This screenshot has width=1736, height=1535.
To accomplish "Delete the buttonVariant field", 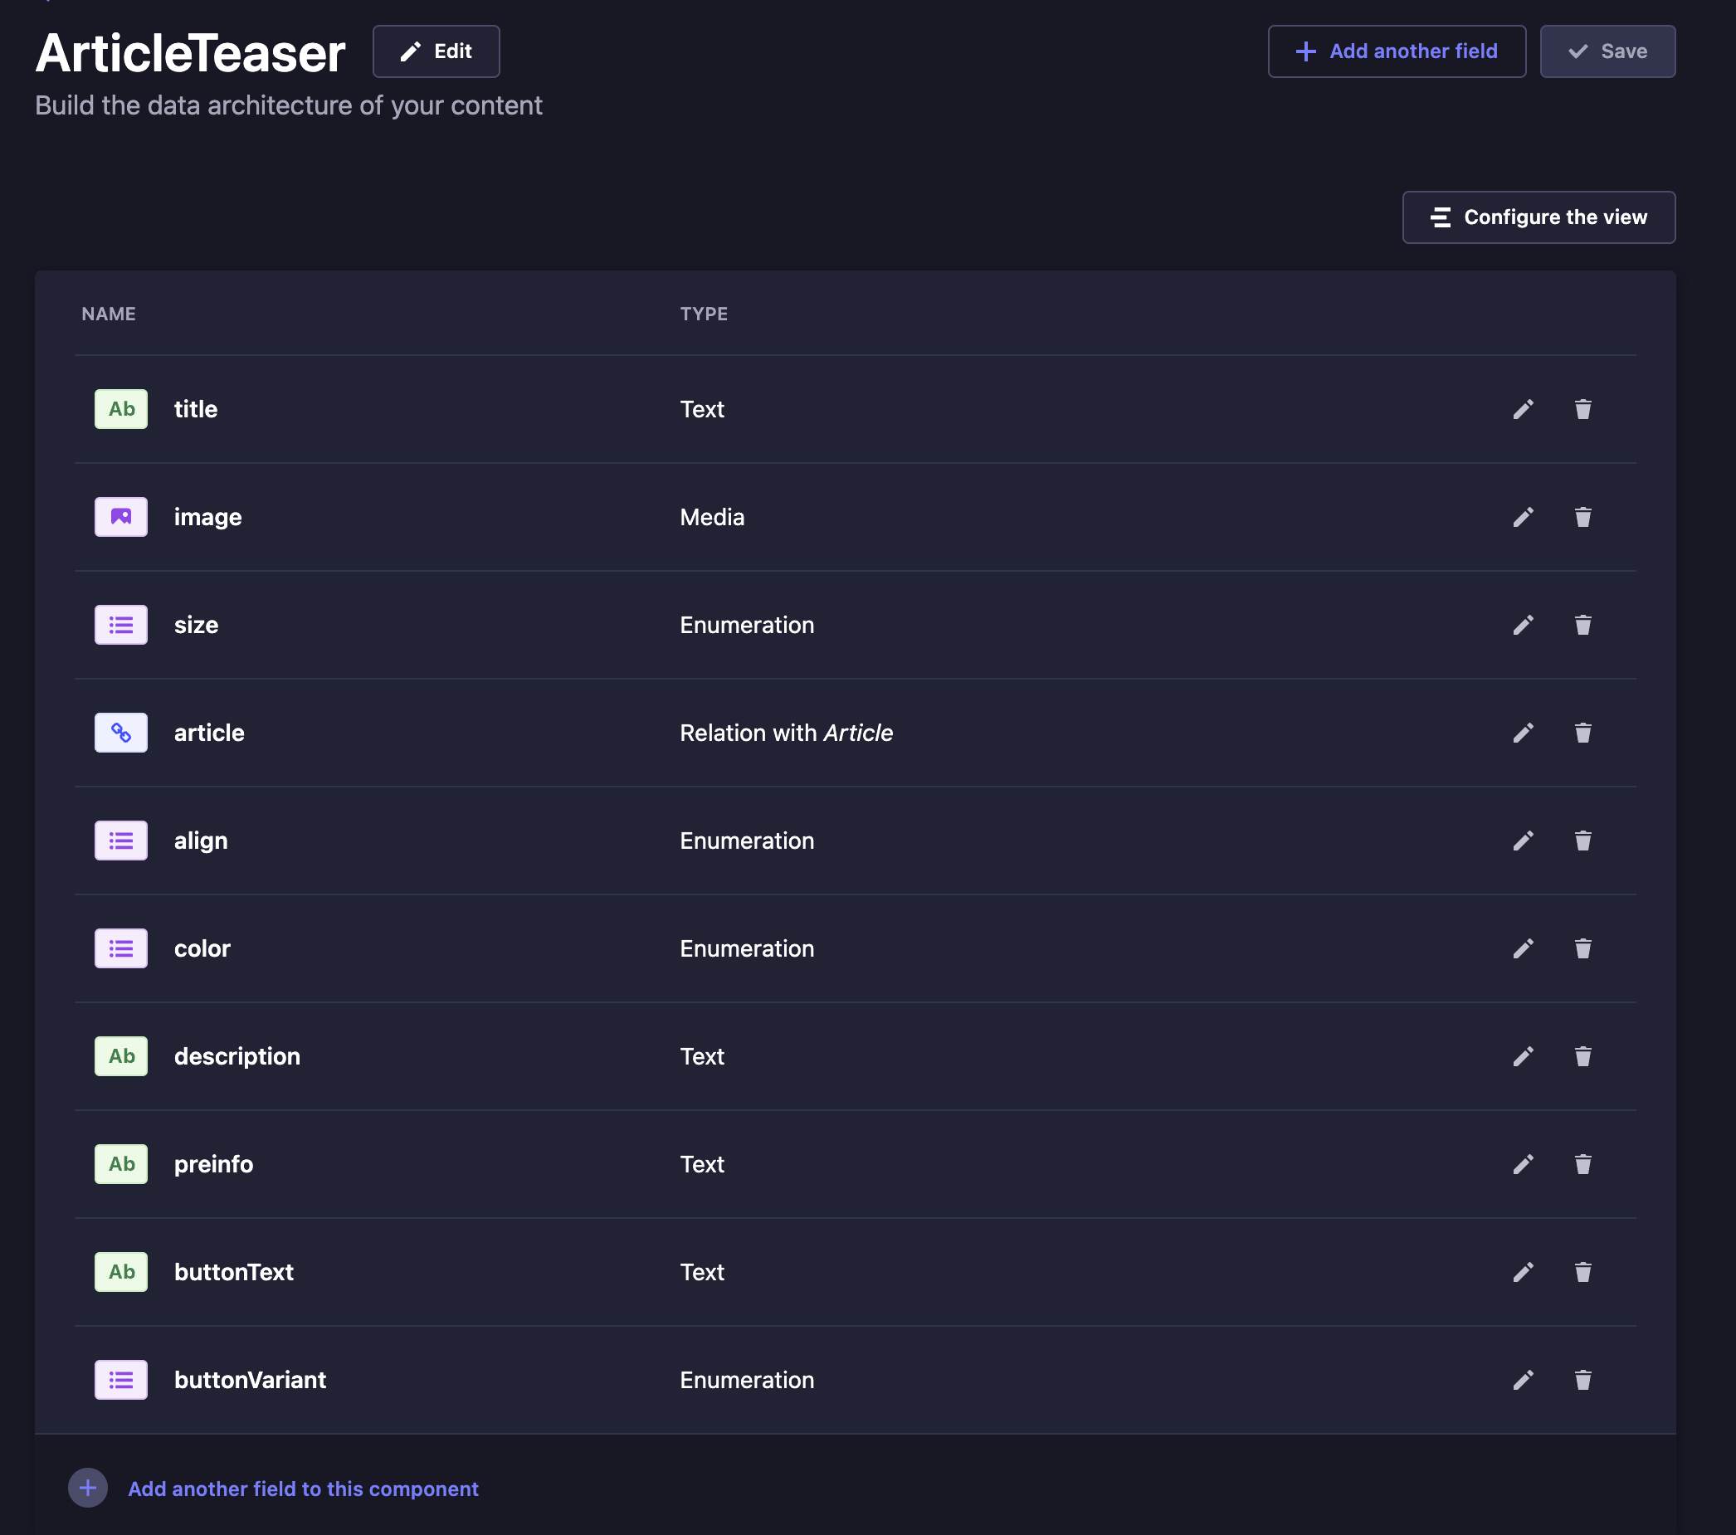I will point(1582,1380).
